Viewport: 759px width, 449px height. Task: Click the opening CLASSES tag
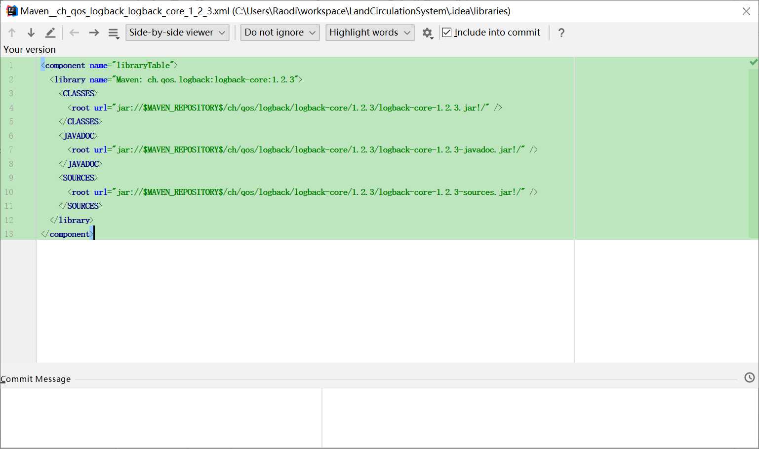(78, 93)
